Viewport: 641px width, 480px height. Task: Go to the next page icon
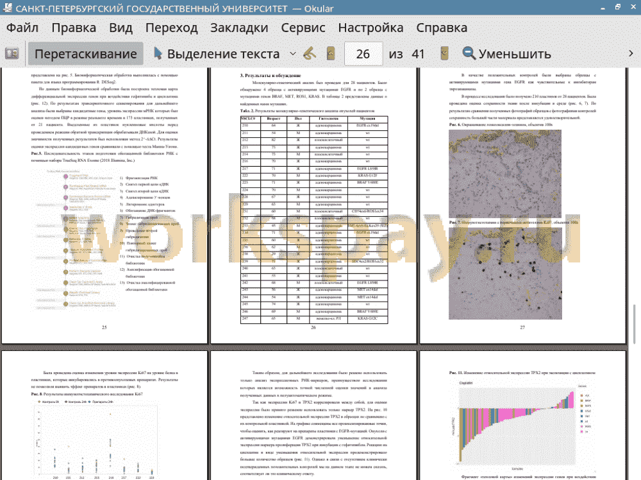[444, 54]
